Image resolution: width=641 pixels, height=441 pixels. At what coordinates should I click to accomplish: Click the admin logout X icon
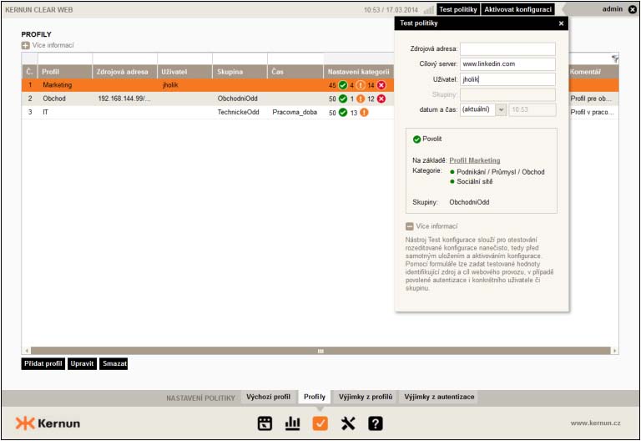click(632, 9)
